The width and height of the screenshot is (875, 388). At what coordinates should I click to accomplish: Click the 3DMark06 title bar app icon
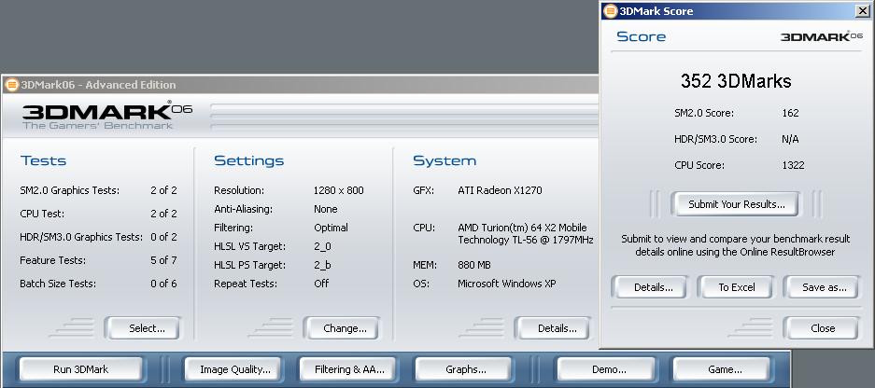pyautogui.click(x=11, y=85)
